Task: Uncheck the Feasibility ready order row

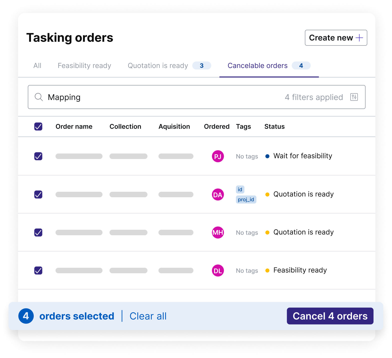Action: coord(38,270)
